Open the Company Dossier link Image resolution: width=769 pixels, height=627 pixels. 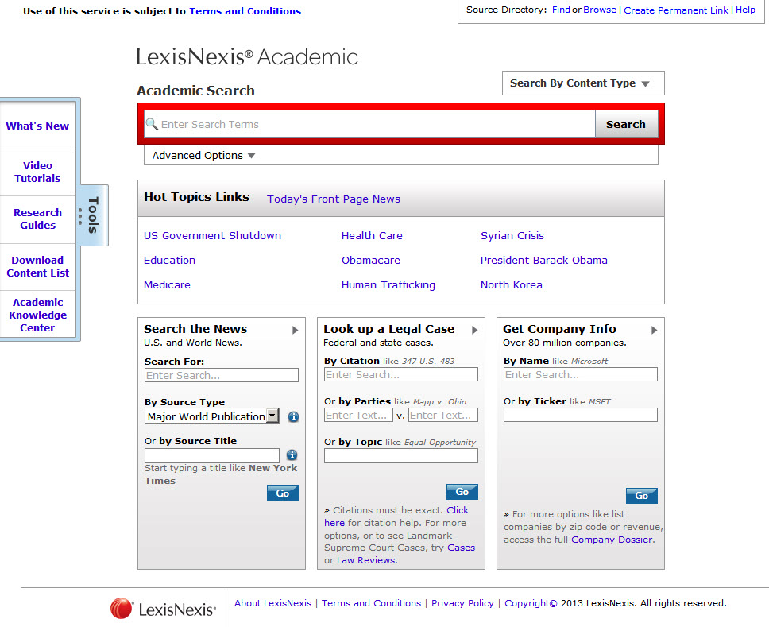tap(612, 540)
